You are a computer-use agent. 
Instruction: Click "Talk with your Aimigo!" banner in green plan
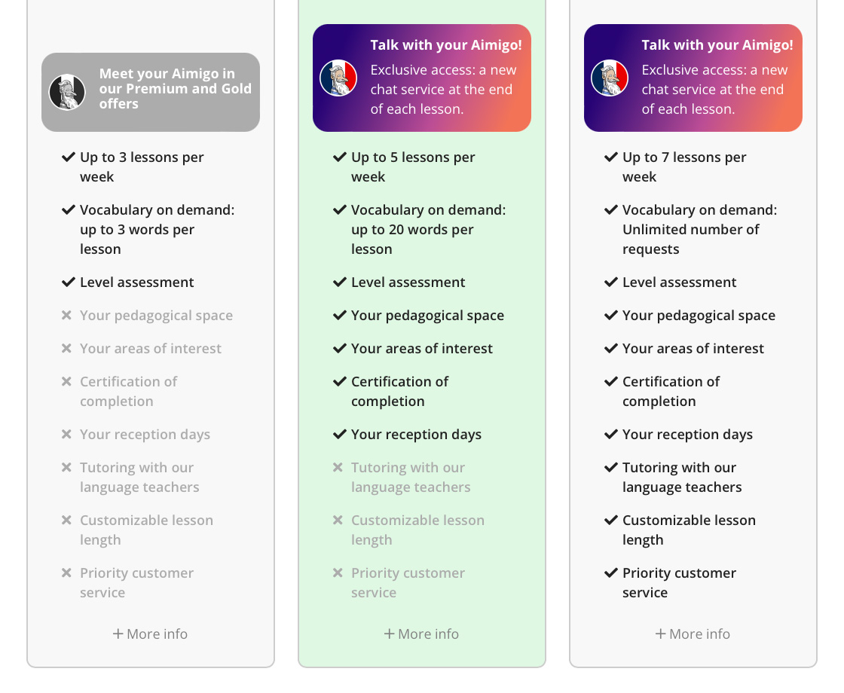pos(446,78)
